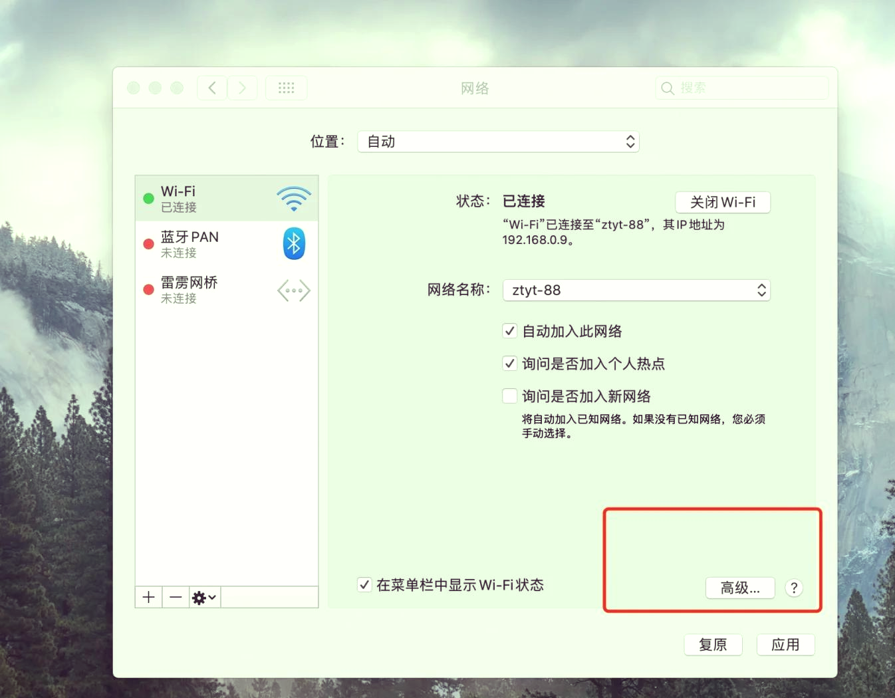Open the 网络名称 dropdown showing ztyt-88
This screenshot has height=698, width=895.
[x=636, y=290]
